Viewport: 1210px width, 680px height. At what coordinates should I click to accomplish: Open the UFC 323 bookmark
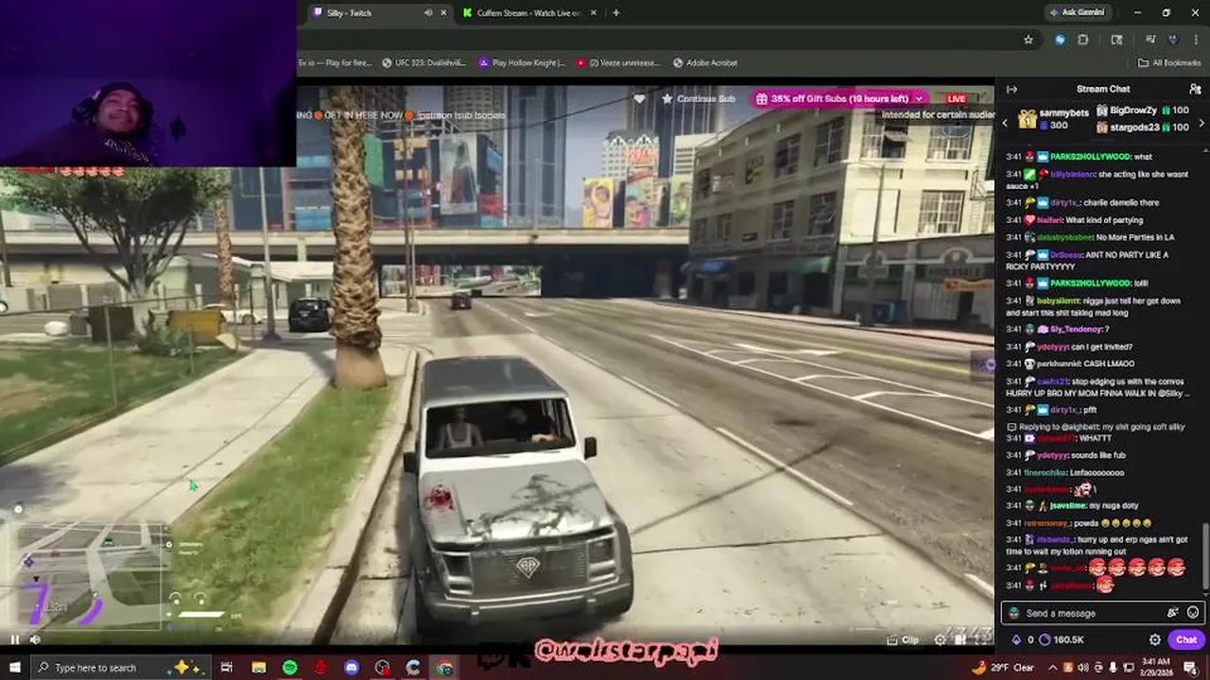[424, 62]
